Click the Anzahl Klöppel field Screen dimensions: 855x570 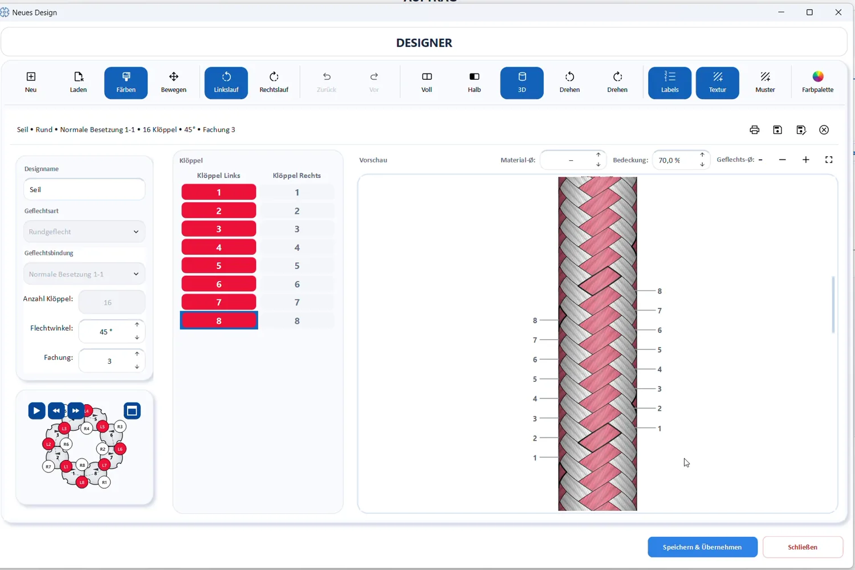click(x=112, y=302)
